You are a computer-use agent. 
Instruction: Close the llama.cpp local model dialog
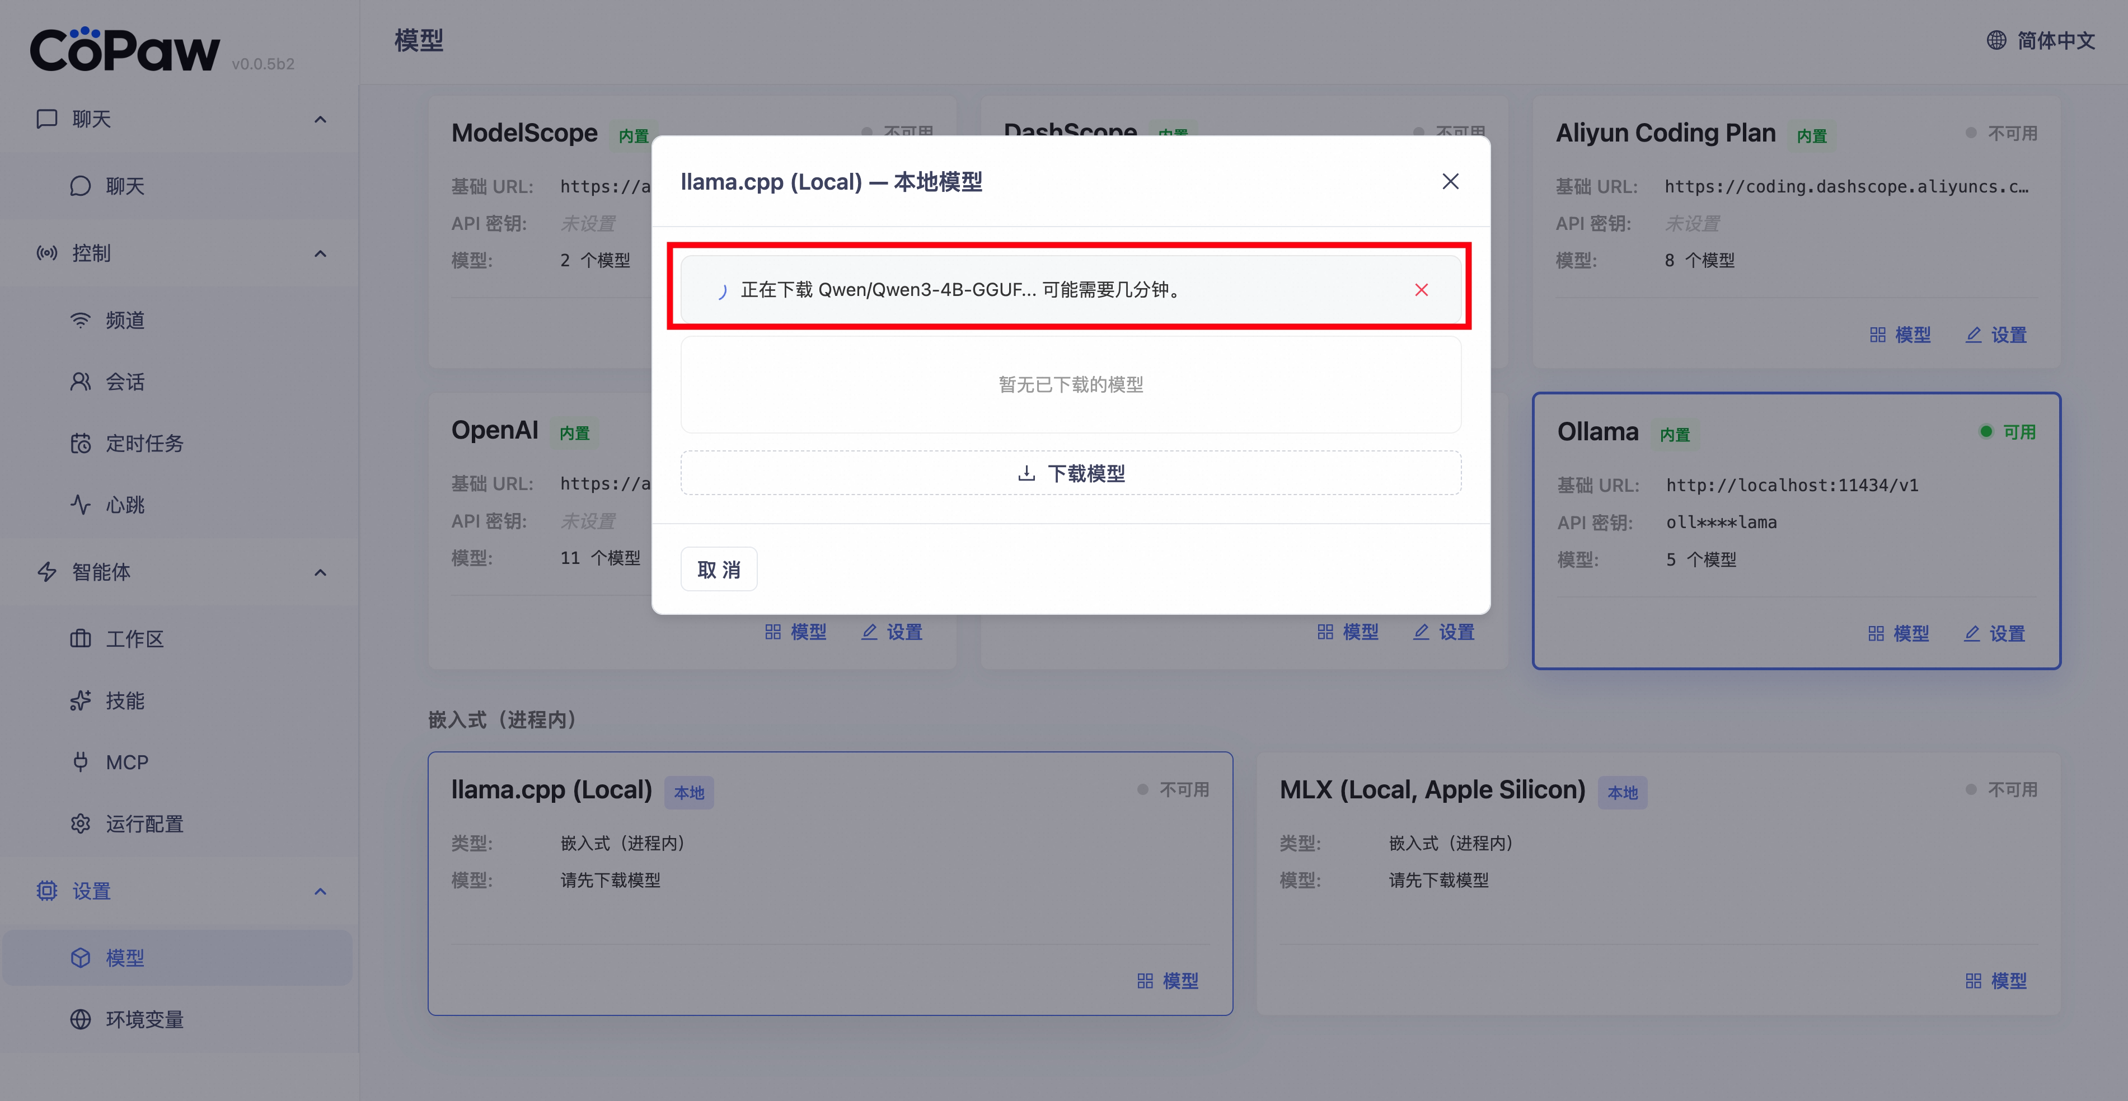pyautogui.click(x=1450, y=182)
